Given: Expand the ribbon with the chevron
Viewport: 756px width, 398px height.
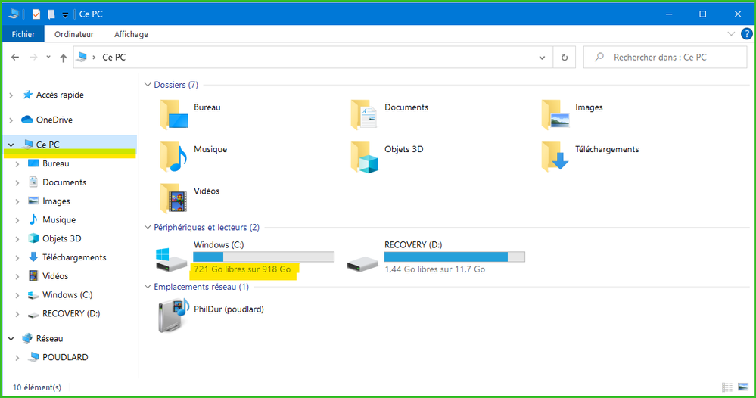Looking at the screenshot, I should pos(731,34).
